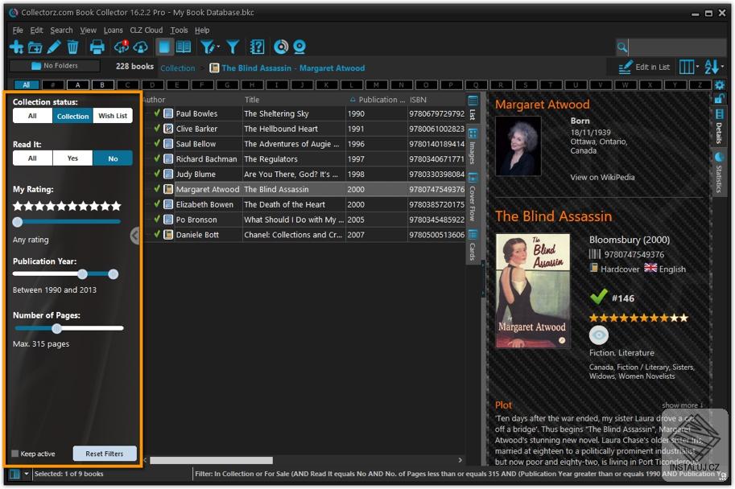
Task: Open the View on WikiPedia link
Action: tap(602, 177)
